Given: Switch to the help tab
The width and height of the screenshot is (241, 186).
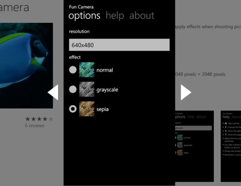Looking at the screenshot, I should click(x=115, y=16).
